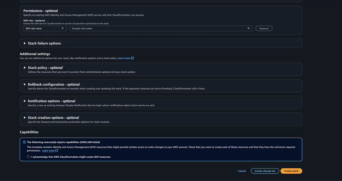
Task: Open the IAM role name type dropdown
Action: point(45,28)
